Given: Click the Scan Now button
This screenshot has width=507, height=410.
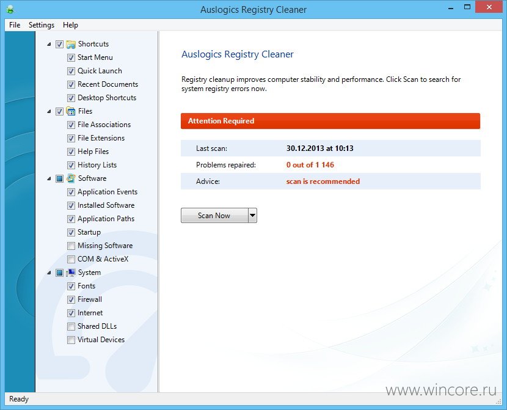Looking at the screenshot, I should 214,215.
